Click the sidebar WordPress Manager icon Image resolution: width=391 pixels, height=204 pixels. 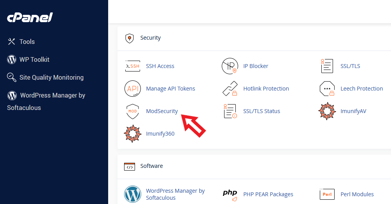pyautogui.click(x=12, y=96)
